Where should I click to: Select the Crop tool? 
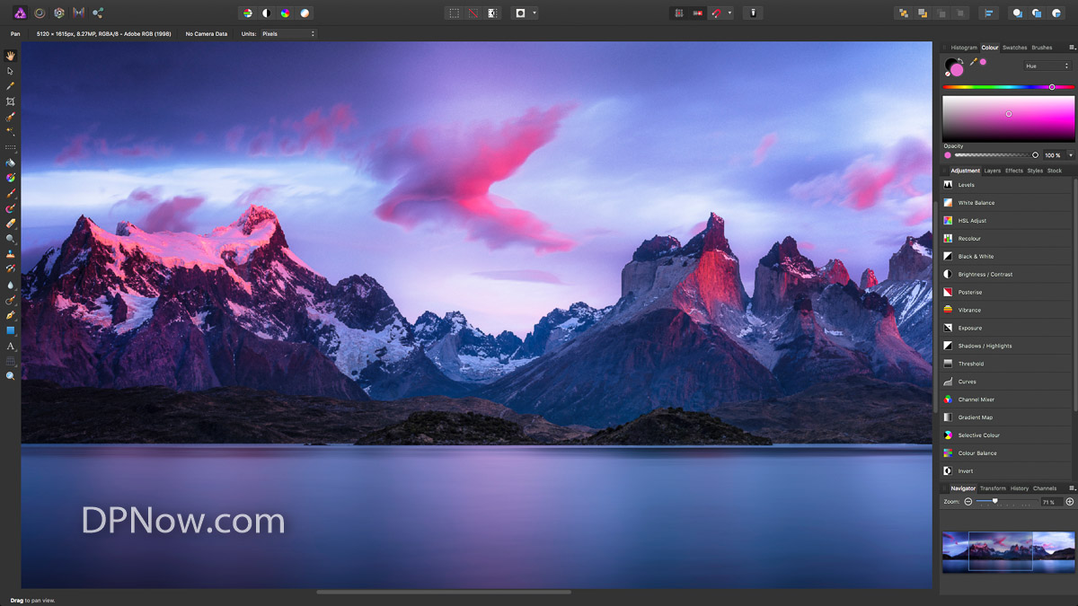tap(11, 101)
